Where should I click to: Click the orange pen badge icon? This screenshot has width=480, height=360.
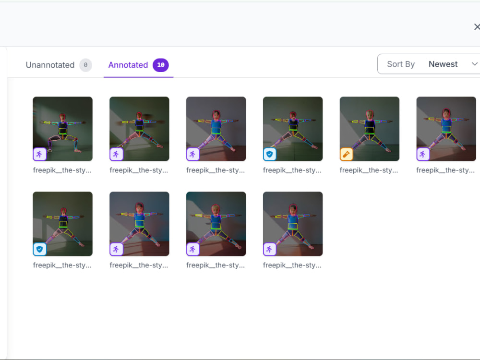[x=346, y=154]
